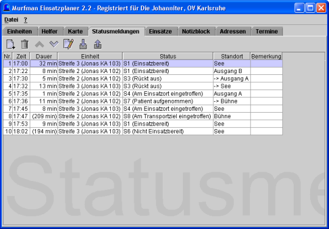Click the Standort column header
Viewport: 329px width, 229px height.
pyautogui.click(x=232, y=56)
